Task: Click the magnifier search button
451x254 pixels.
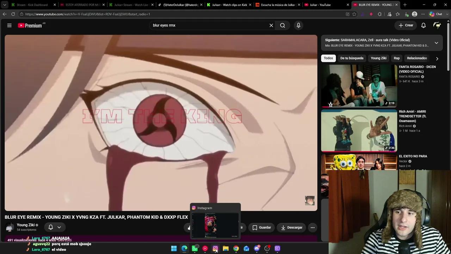Action: click(283, 25)
